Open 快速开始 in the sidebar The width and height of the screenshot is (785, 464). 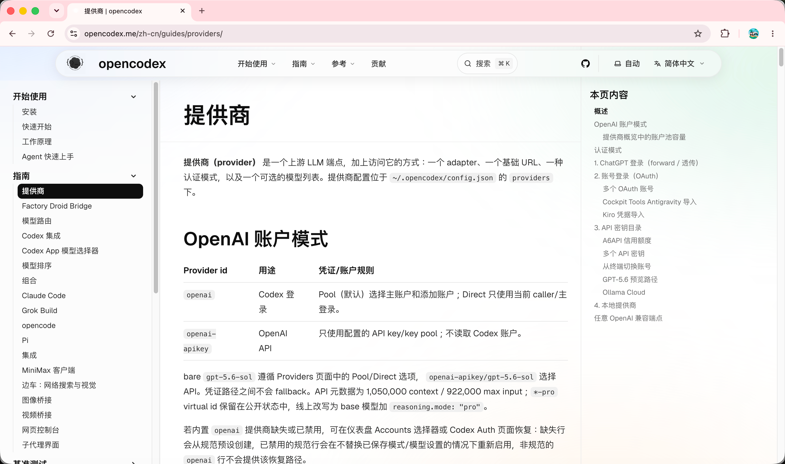point(37,127)
